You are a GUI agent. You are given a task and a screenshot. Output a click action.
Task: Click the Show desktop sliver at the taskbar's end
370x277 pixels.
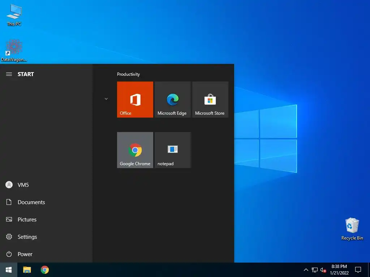[369, 270]
